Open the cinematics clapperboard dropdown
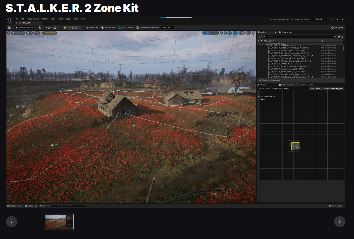This screenshot has height=239, width=354. click(56, 28)
